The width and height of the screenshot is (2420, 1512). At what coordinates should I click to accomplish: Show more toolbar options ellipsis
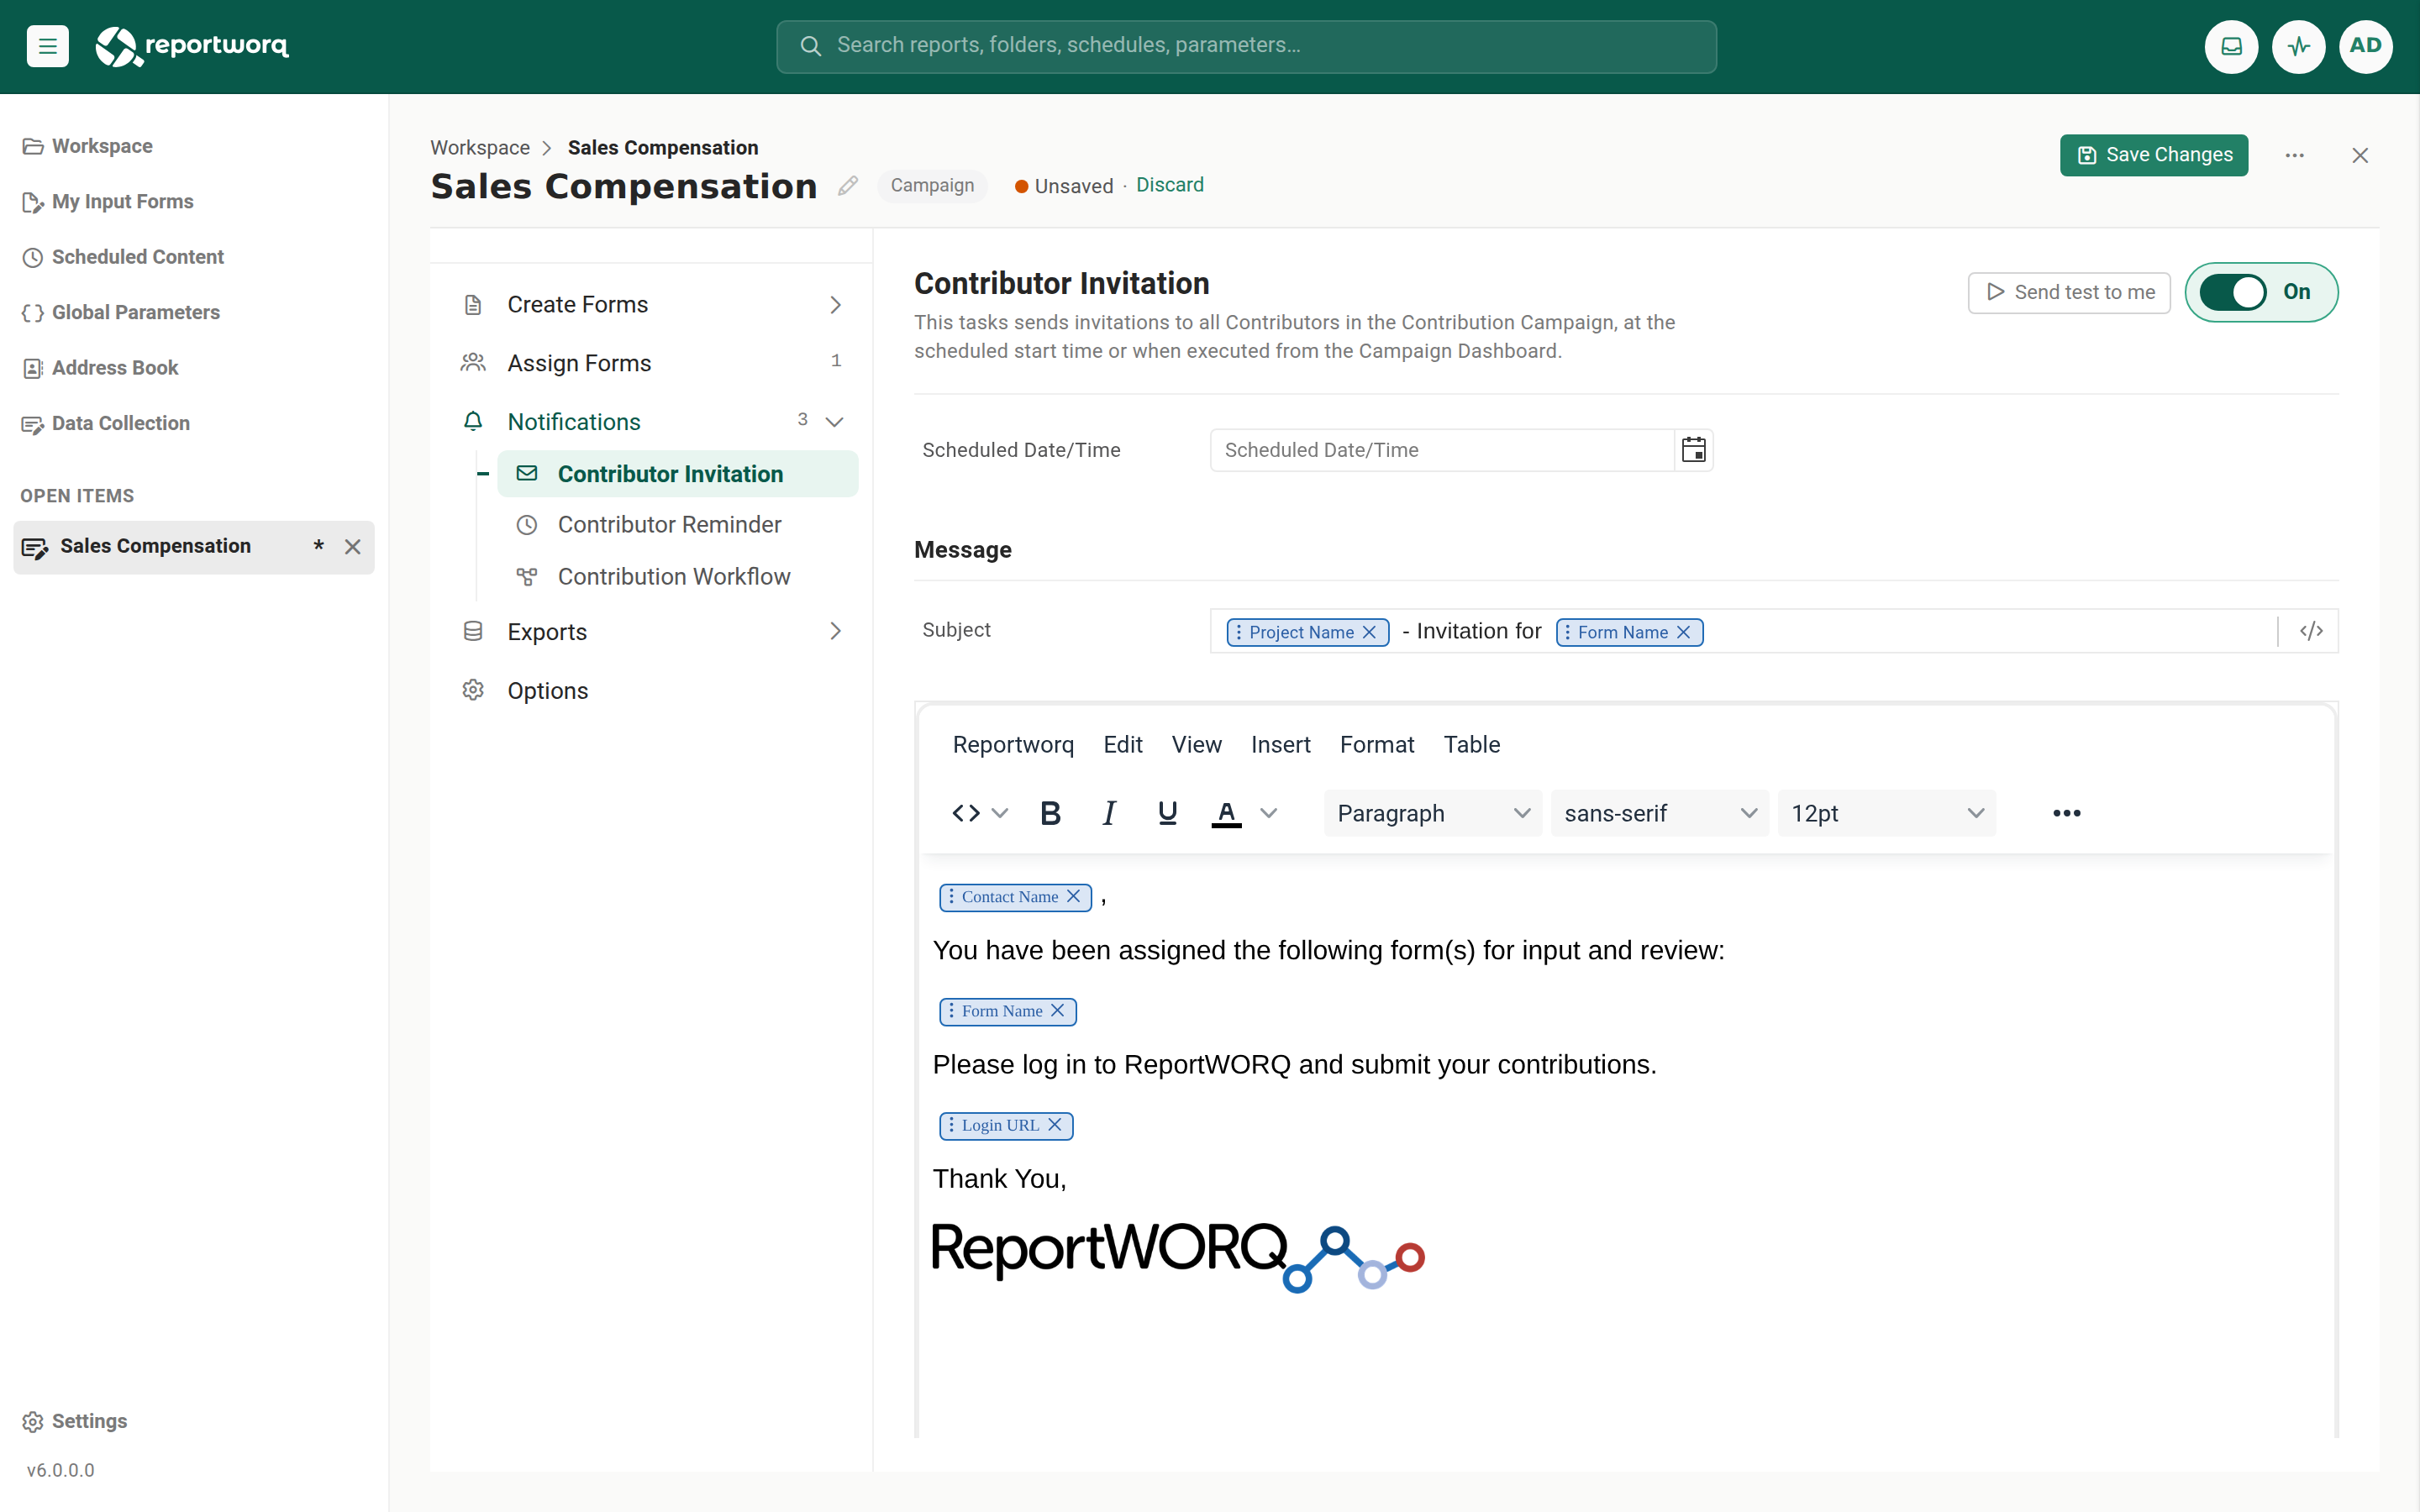(x=2067, y=813)
